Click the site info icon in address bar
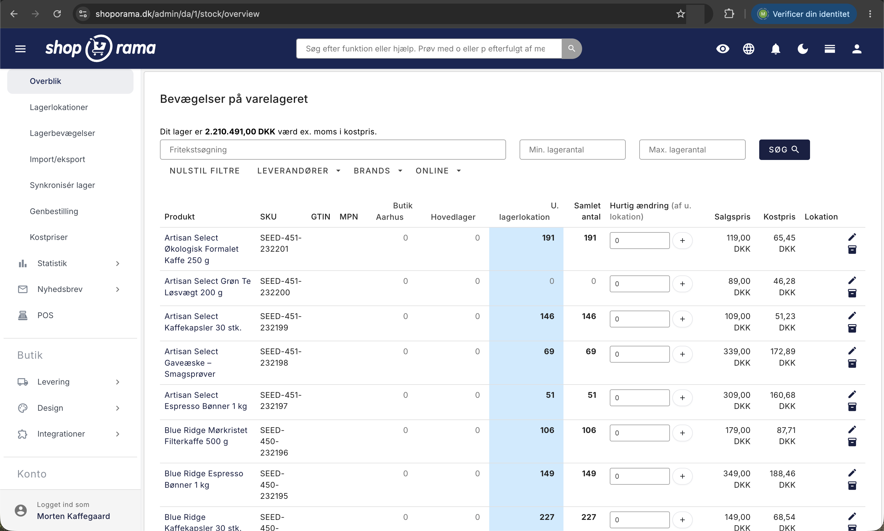 83,14
